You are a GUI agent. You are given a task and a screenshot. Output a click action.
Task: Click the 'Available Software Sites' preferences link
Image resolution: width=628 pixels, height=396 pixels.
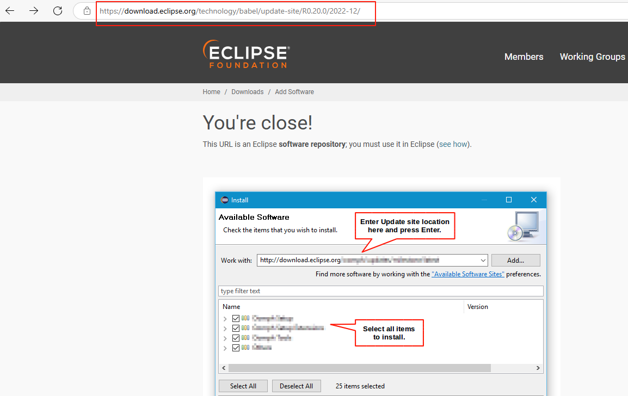tap(468, 274)
